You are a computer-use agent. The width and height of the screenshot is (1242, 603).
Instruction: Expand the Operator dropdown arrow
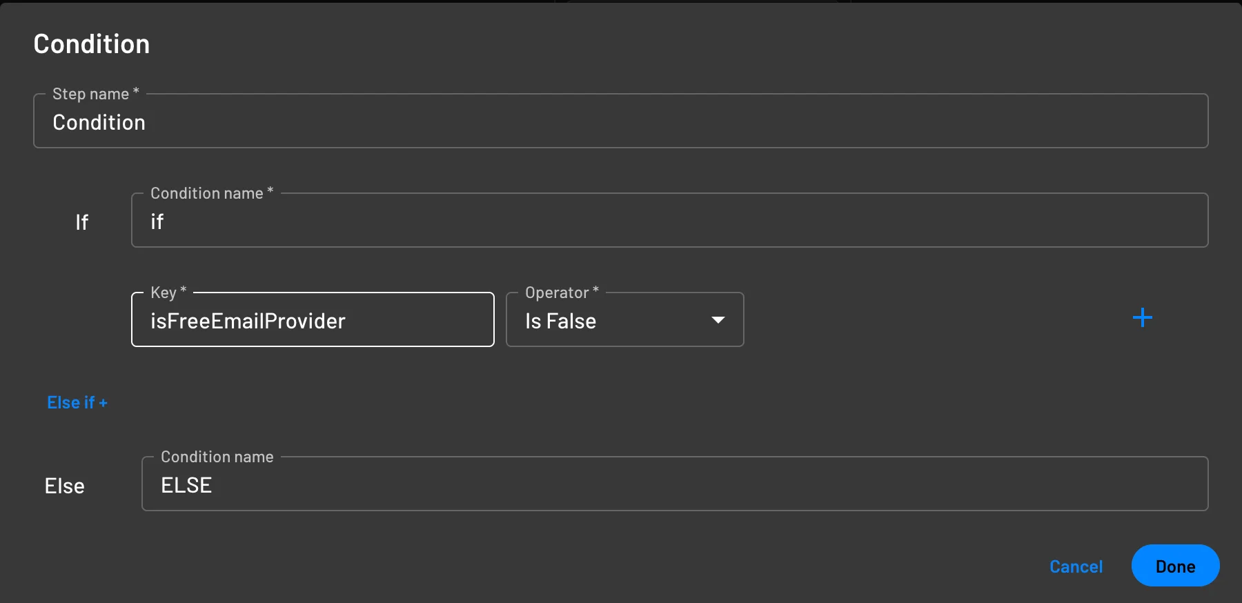coord(718,320)
